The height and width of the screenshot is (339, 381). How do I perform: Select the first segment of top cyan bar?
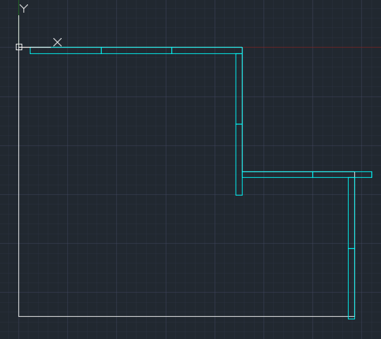click(x=65, y=50)
